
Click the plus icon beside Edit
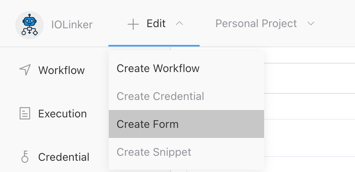(x=133, y=24)
